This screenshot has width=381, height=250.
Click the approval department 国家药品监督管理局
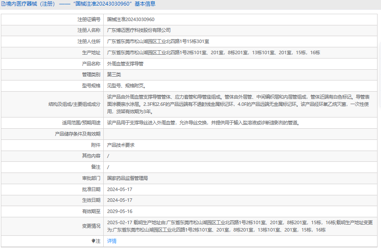127,178
